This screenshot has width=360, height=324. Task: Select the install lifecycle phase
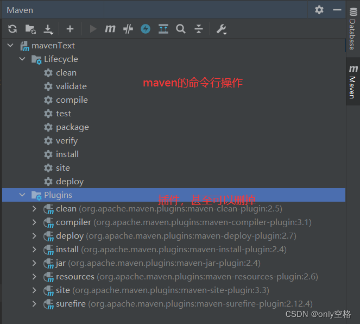coord(67,154)
